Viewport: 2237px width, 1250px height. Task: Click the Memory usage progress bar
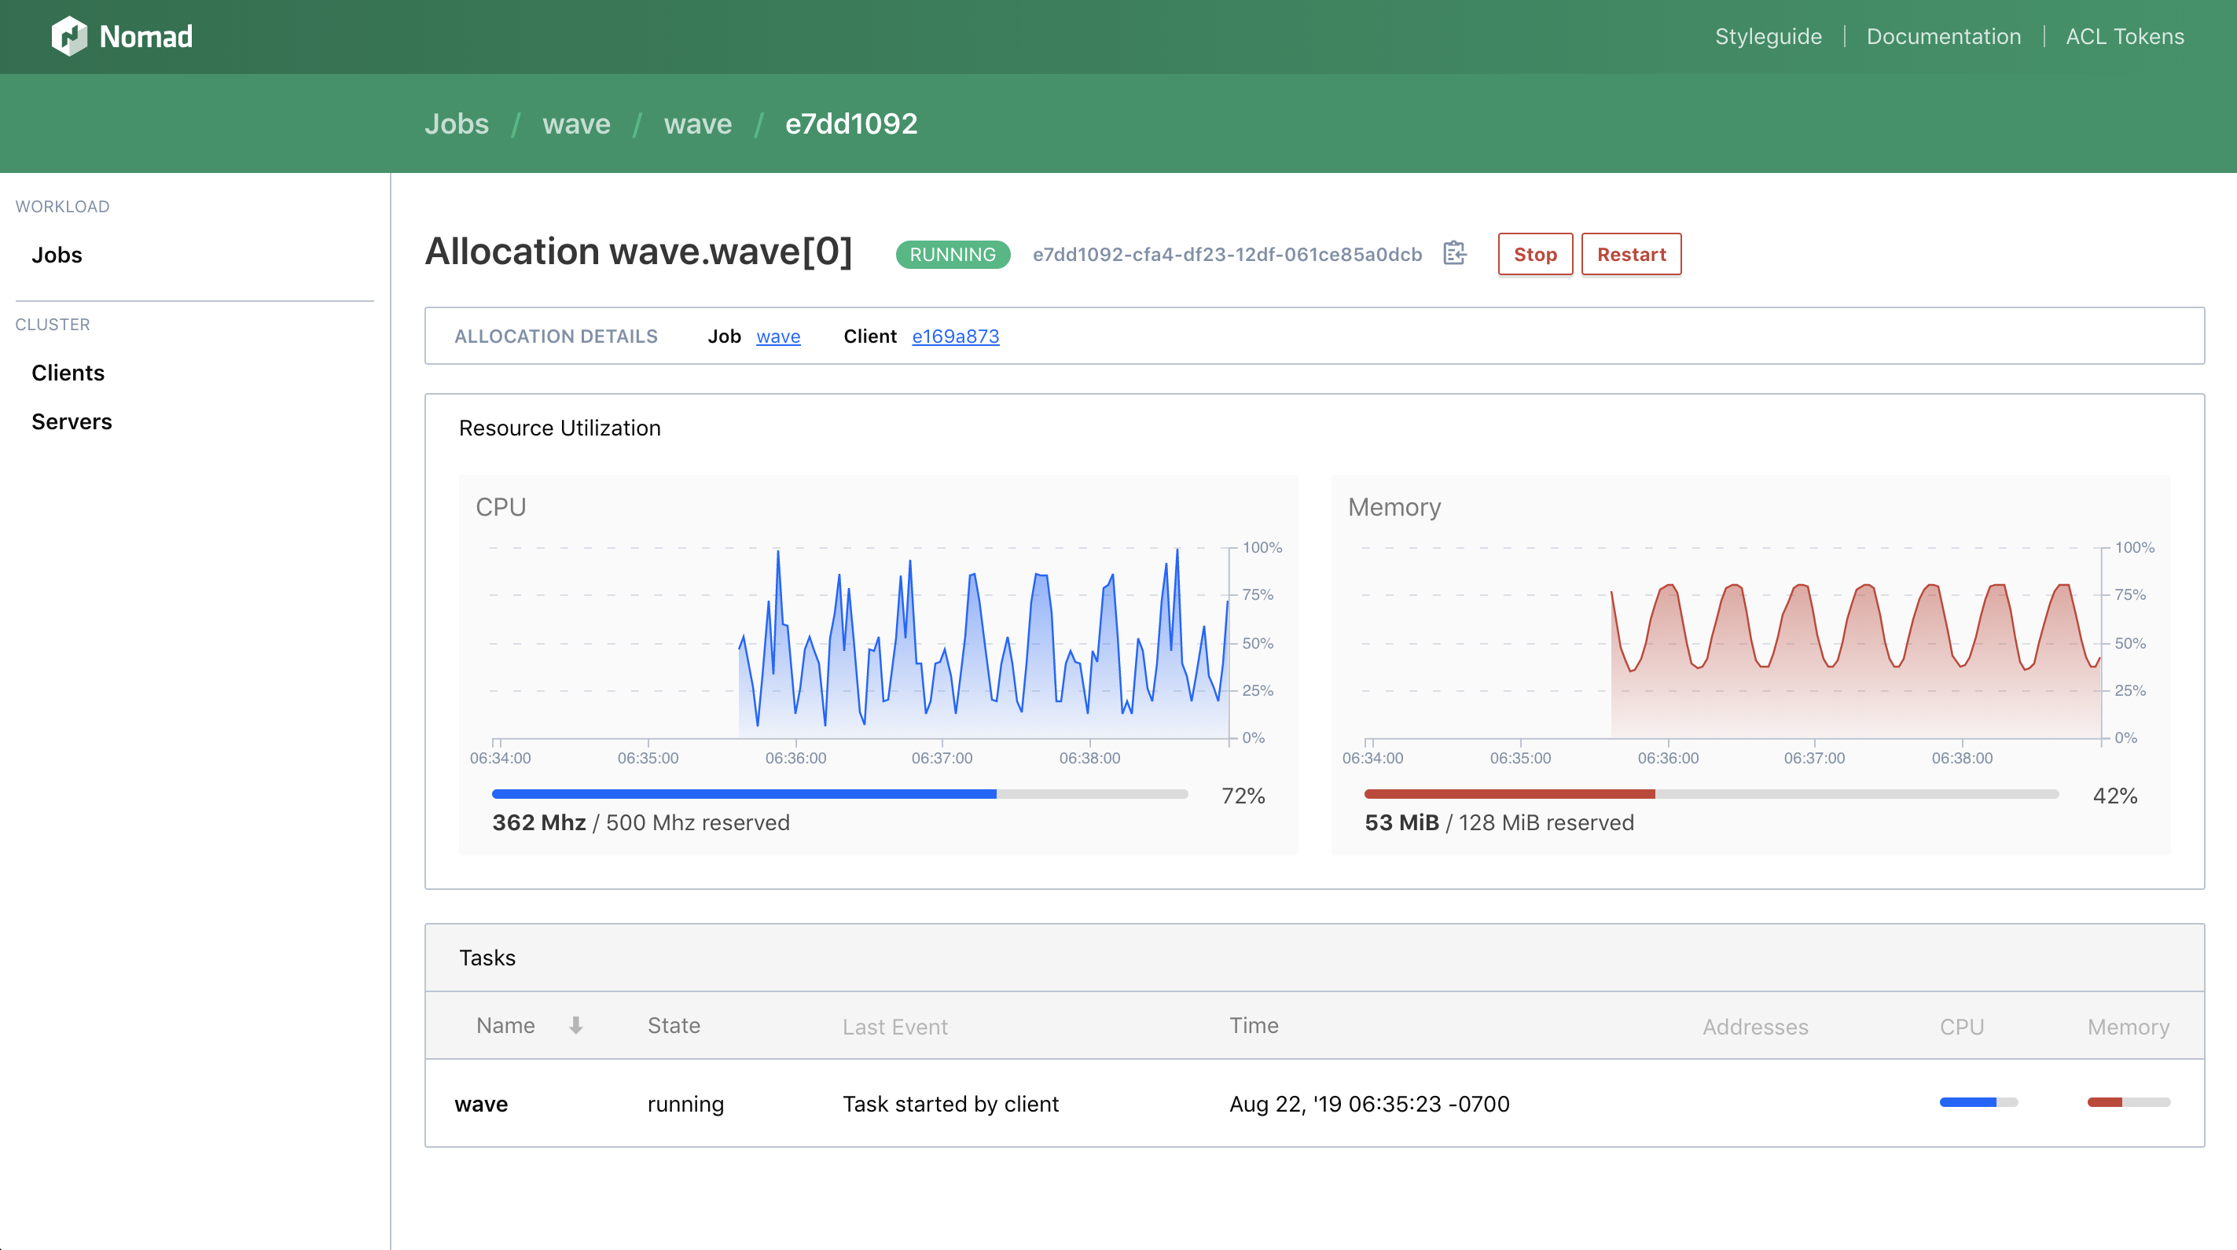point(1710,794)
